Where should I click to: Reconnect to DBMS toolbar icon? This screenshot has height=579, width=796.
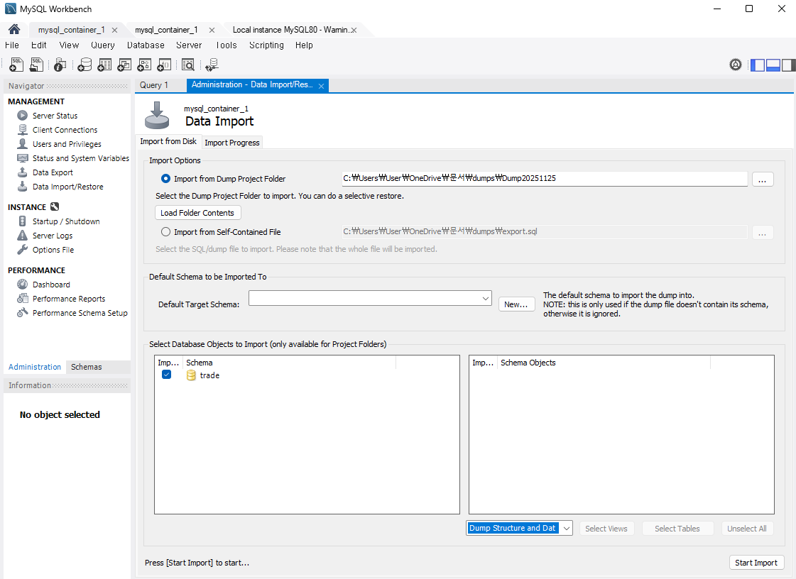click(x=212, y=65)
